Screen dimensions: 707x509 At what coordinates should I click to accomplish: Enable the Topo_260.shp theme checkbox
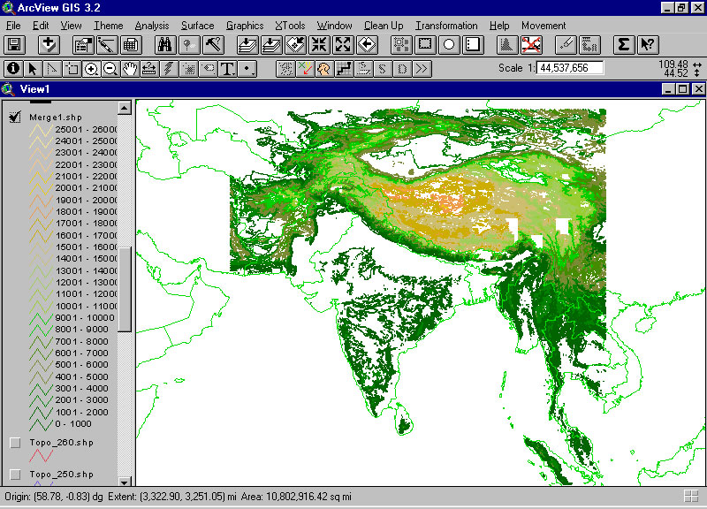[15, 442]
